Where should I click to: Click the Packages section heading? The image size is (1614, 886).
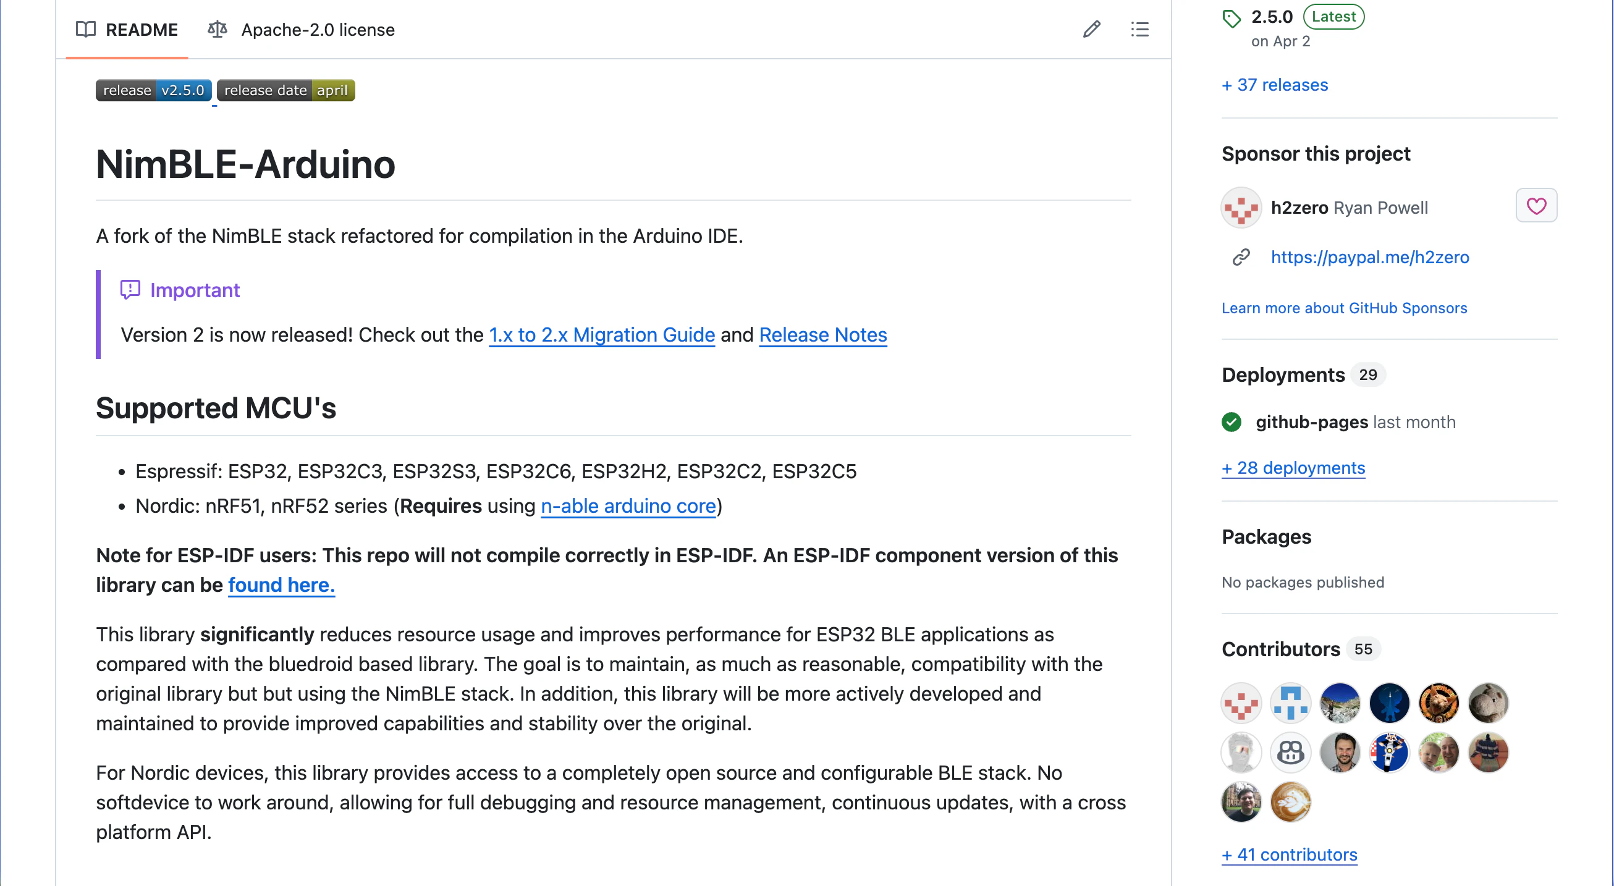(1266, 537)
